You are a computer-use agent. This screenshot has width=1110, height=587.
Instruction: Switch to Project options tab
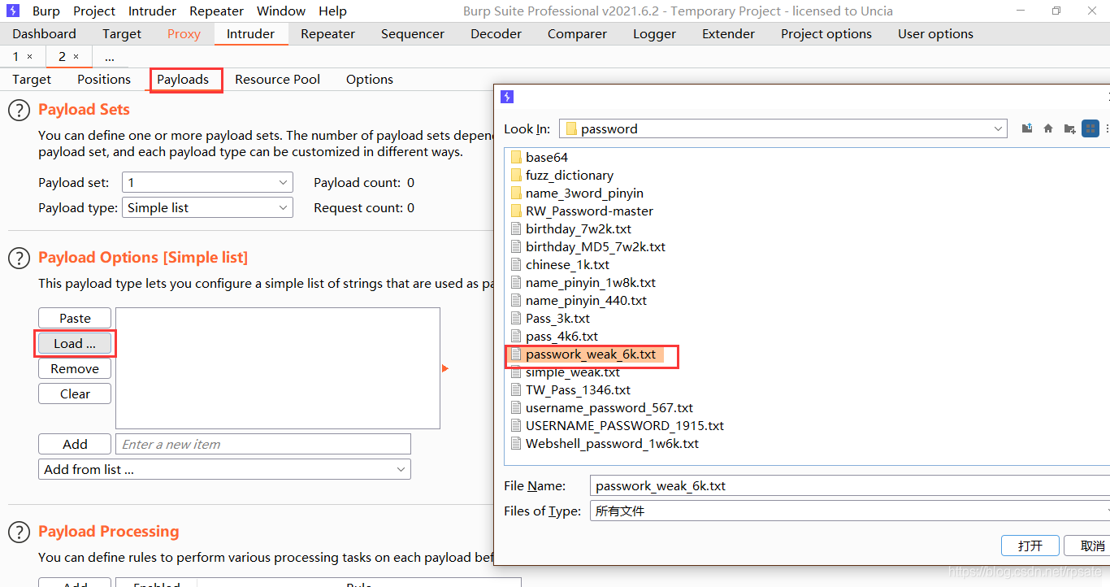point(826,33)
